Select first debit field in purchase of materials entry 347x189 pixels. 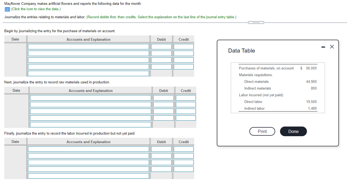[161, 47]
